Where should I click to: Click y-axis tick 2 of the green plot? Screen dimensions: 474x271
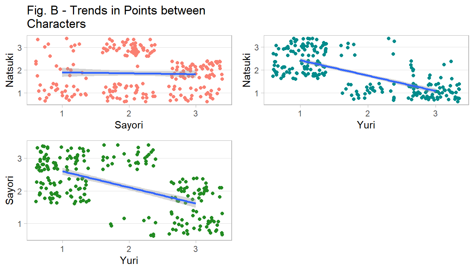(20, 191)
